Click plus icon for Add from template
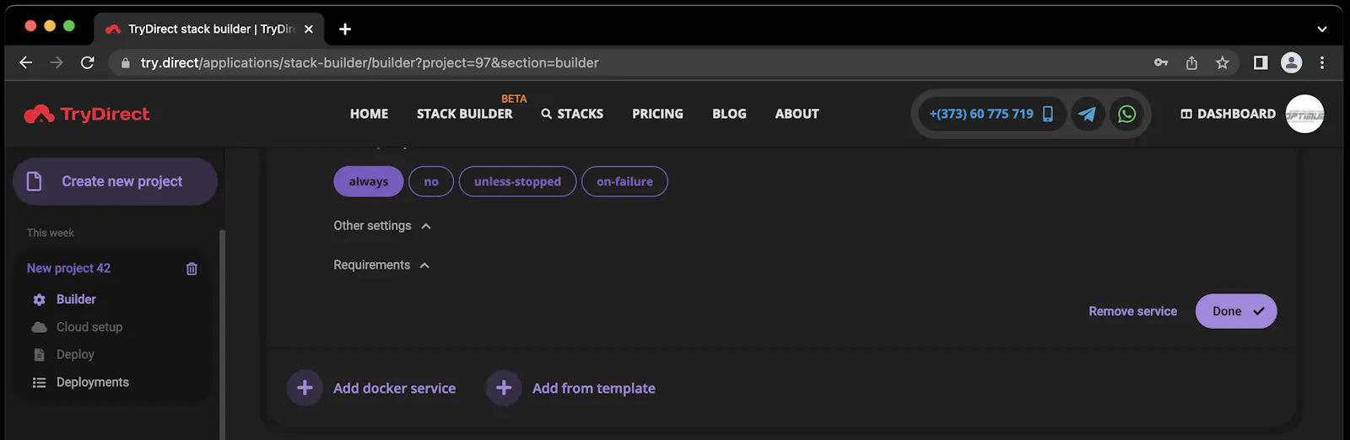Screen dimensions: 1350x440 [x=504, y=388]
